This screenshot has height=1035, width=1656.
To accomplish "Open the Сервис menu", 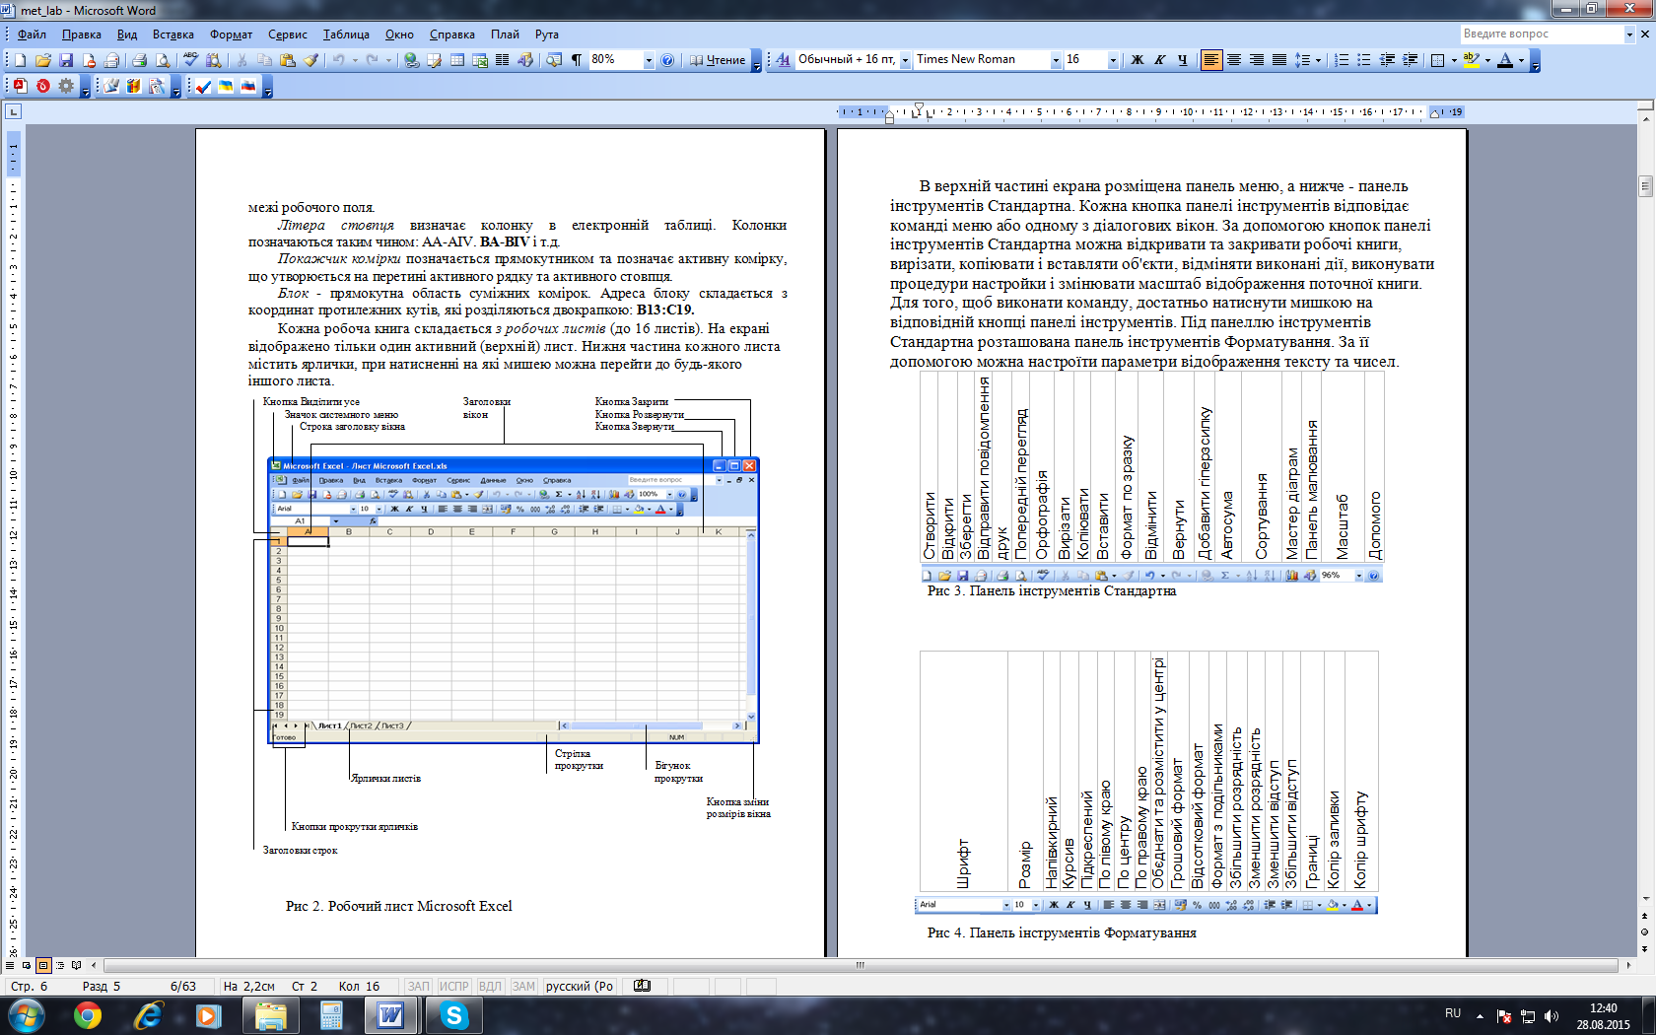I will click(288, 34).
